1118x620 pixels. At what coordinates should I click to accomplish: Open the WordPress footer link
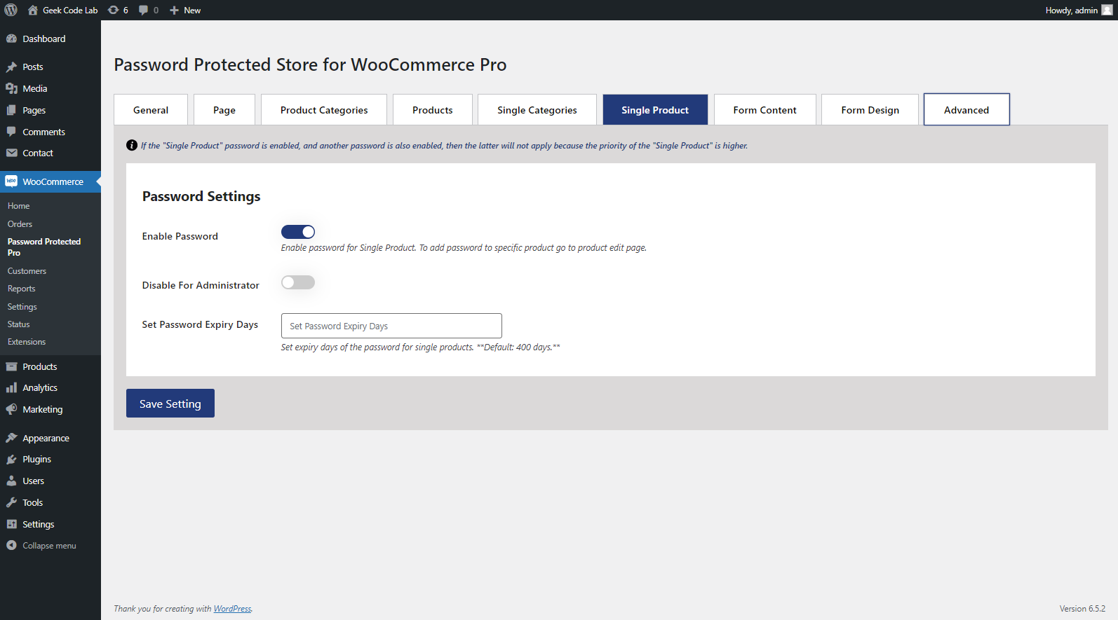click(232, 609)
